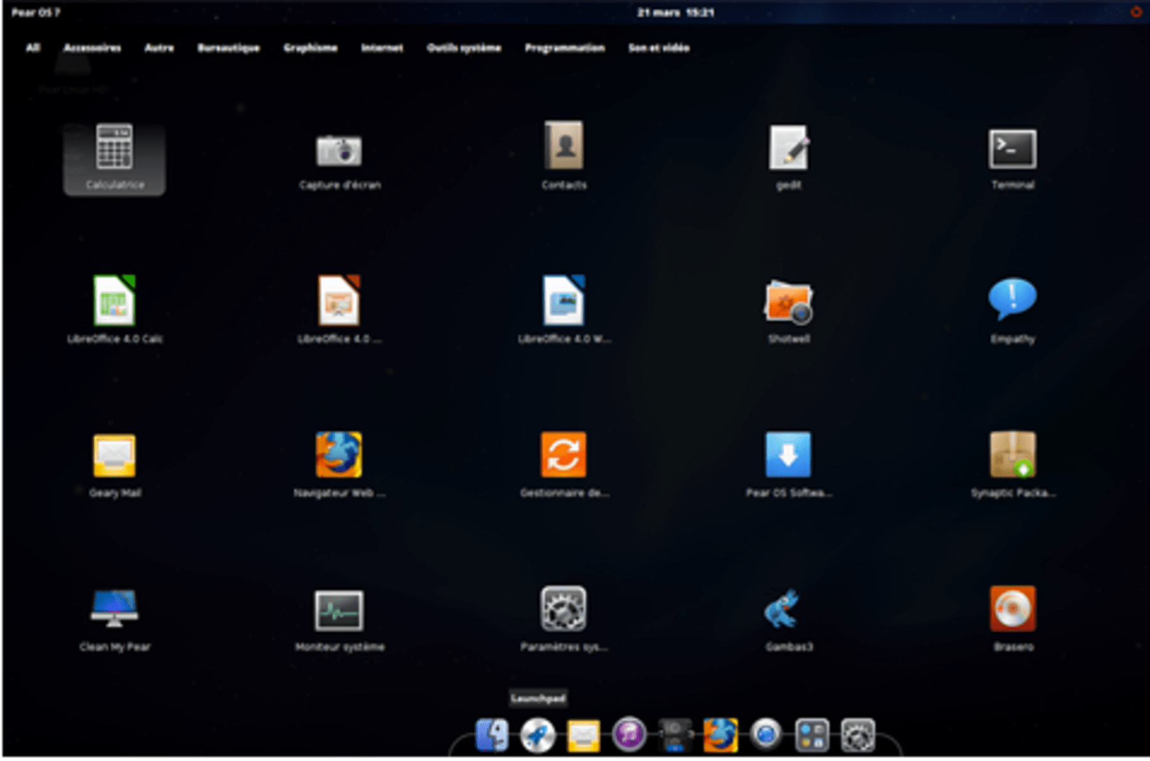Click Finder icon in dock
This screenshot has width=1150, height=761.
492,735
